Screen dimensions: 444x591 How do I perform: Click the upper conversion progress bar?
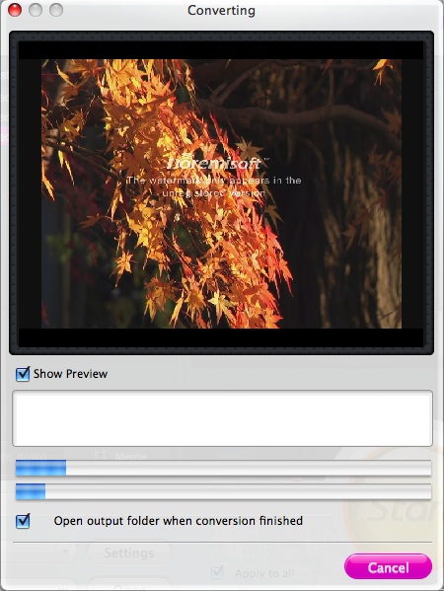[223, 468]
